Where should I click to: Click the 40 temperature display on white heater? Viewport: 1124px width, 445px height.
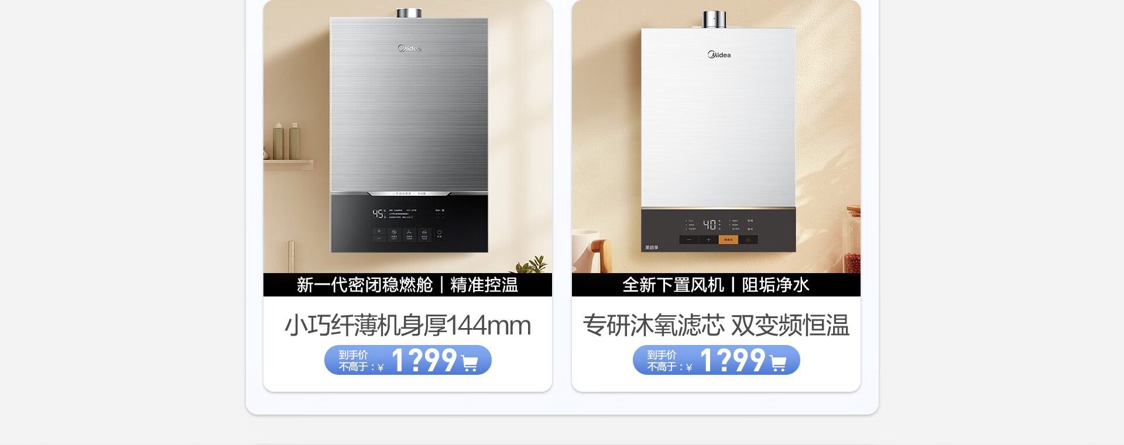(710, 225)
